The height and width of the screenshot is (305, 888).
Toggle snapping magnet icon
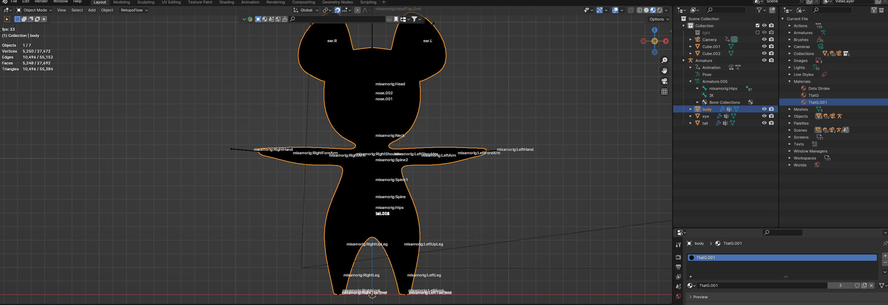click(x=338, y=10)
